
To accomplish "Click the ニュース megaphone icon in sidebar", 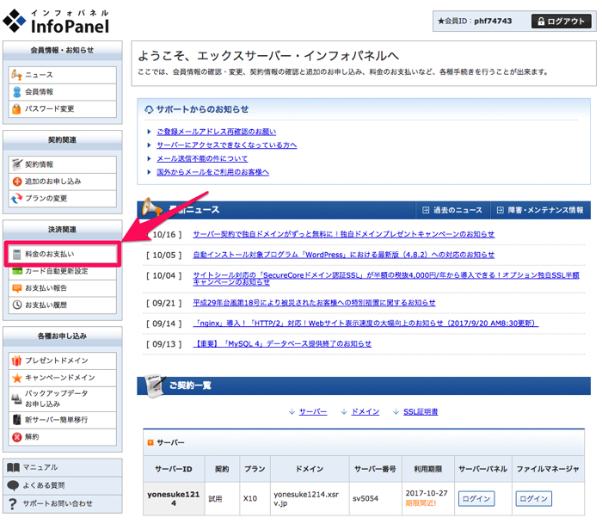I will click(16, 75).
